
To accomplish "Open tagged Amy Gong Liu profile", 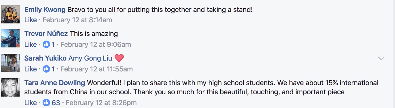I will coord(90,58).
